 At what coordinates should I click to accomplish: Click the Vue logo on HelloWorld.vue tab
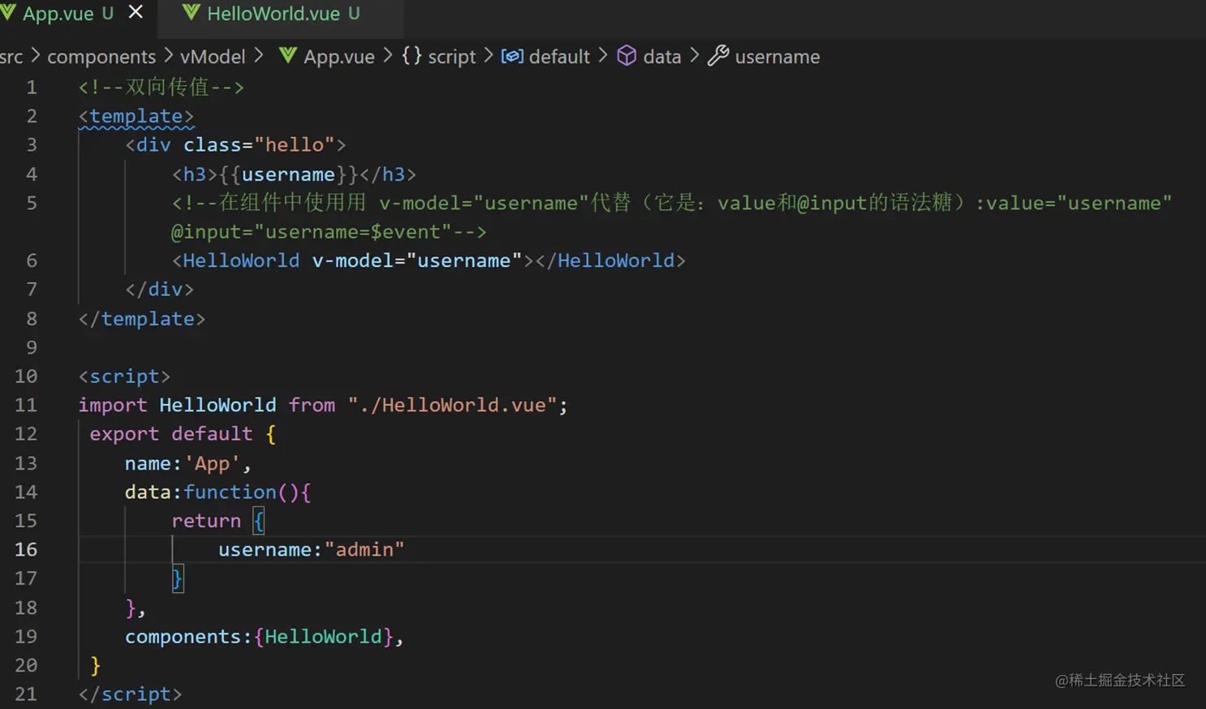tap(192, 12)
